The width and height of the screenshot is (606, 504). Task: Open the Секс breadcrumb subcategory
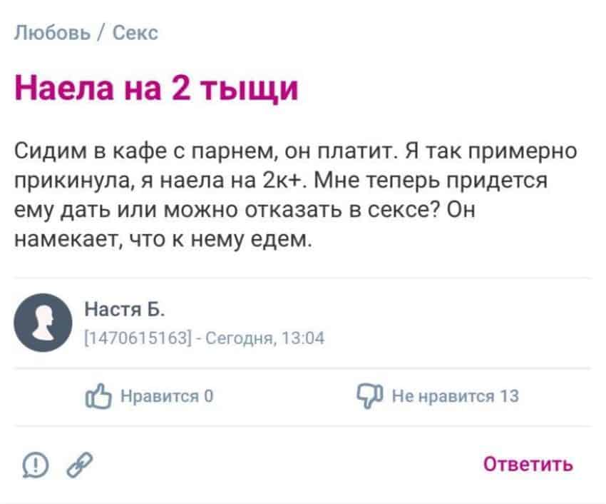tap(135, 33)
